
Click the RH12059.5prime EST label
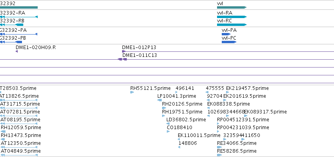click(21, 128)
